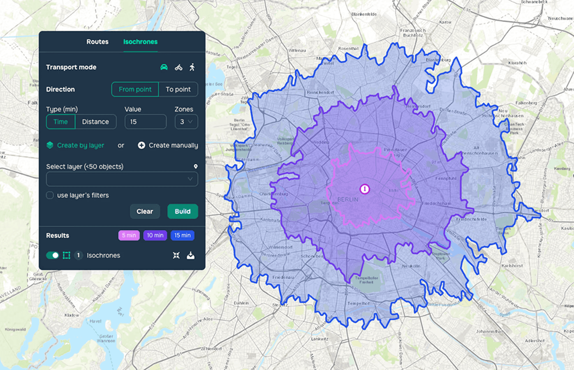The image size is (574, 370).
Task: Select walking transport mode icon
Action: (192, 67)
